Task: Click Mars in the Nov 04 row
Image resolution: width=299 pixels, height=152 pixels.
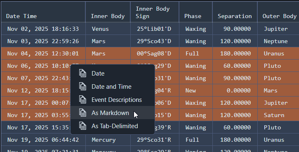Action: [108, 53]
